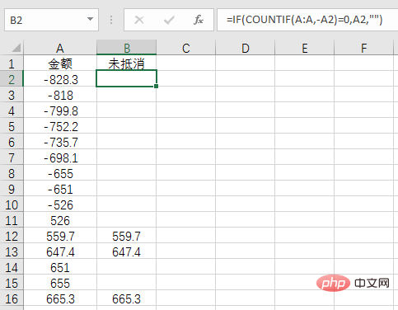Select row 8 header
Screen dimensions: 398x310
point(12,173)
